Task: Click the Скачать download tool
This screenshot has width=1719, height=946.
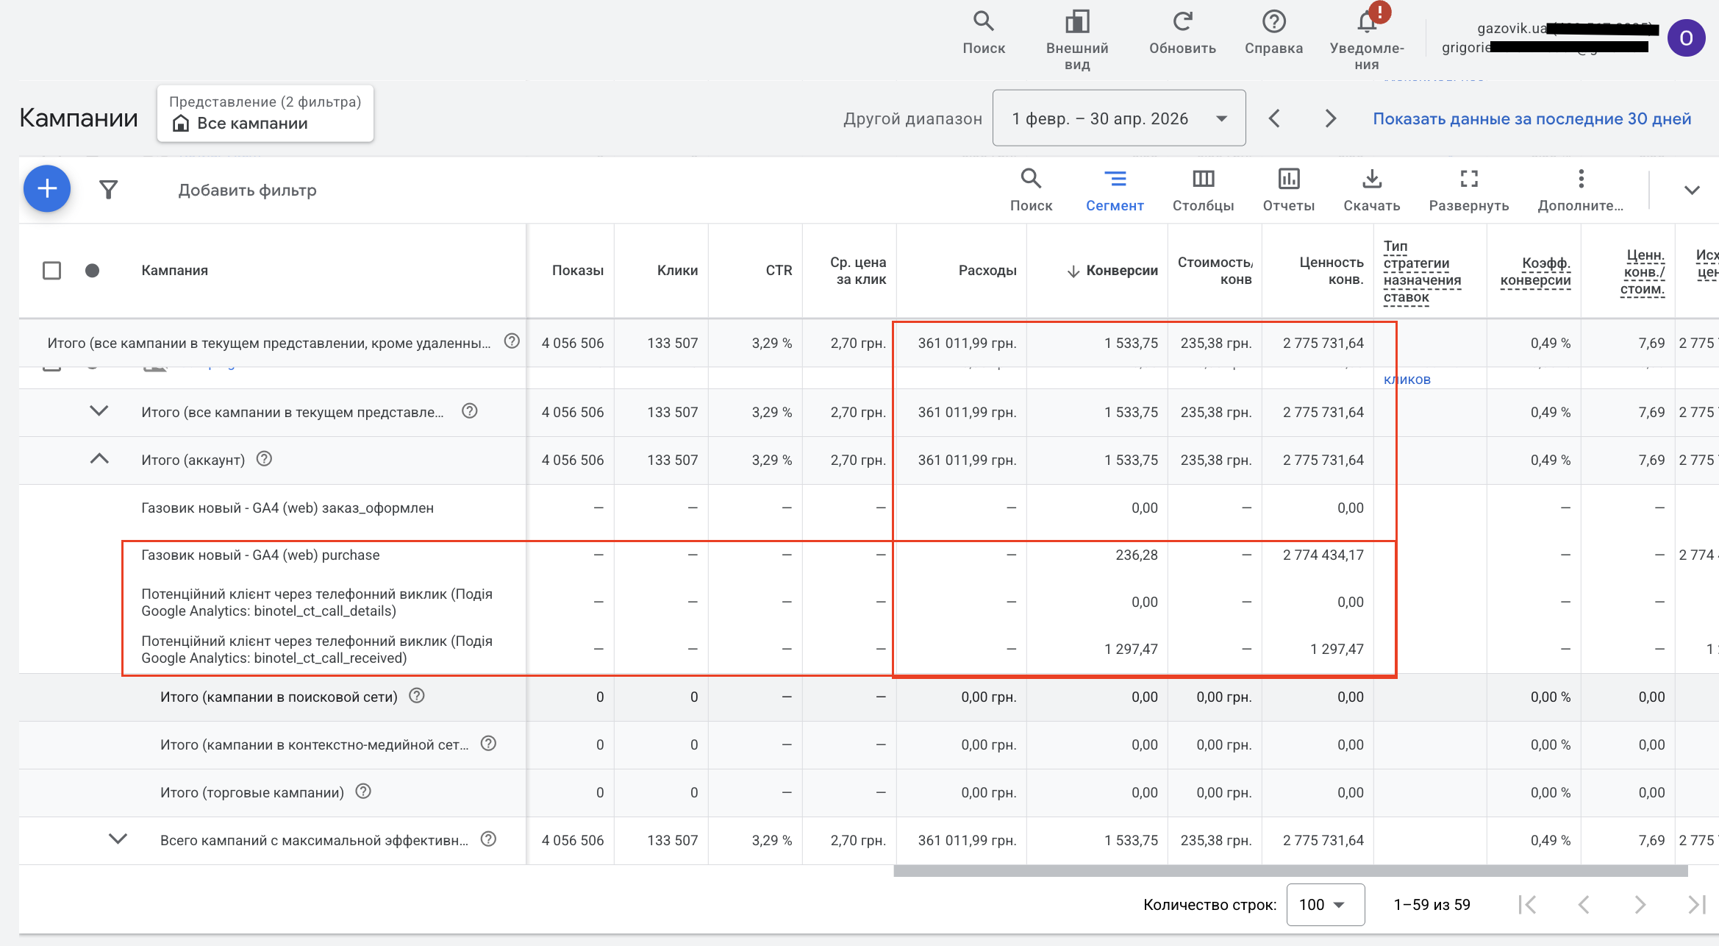Action: pos(1371,190)
